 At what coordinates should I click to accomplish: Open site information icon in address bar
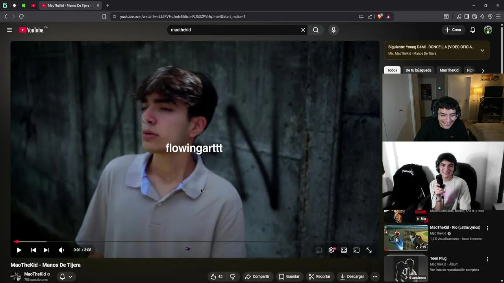tap(115, 17)
